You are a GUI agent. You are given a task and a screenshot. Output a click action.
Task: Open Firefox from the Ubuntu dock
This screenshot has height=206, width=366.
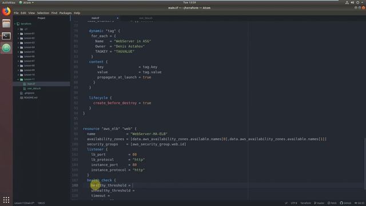pyautogui.click(x=6, y=11)
